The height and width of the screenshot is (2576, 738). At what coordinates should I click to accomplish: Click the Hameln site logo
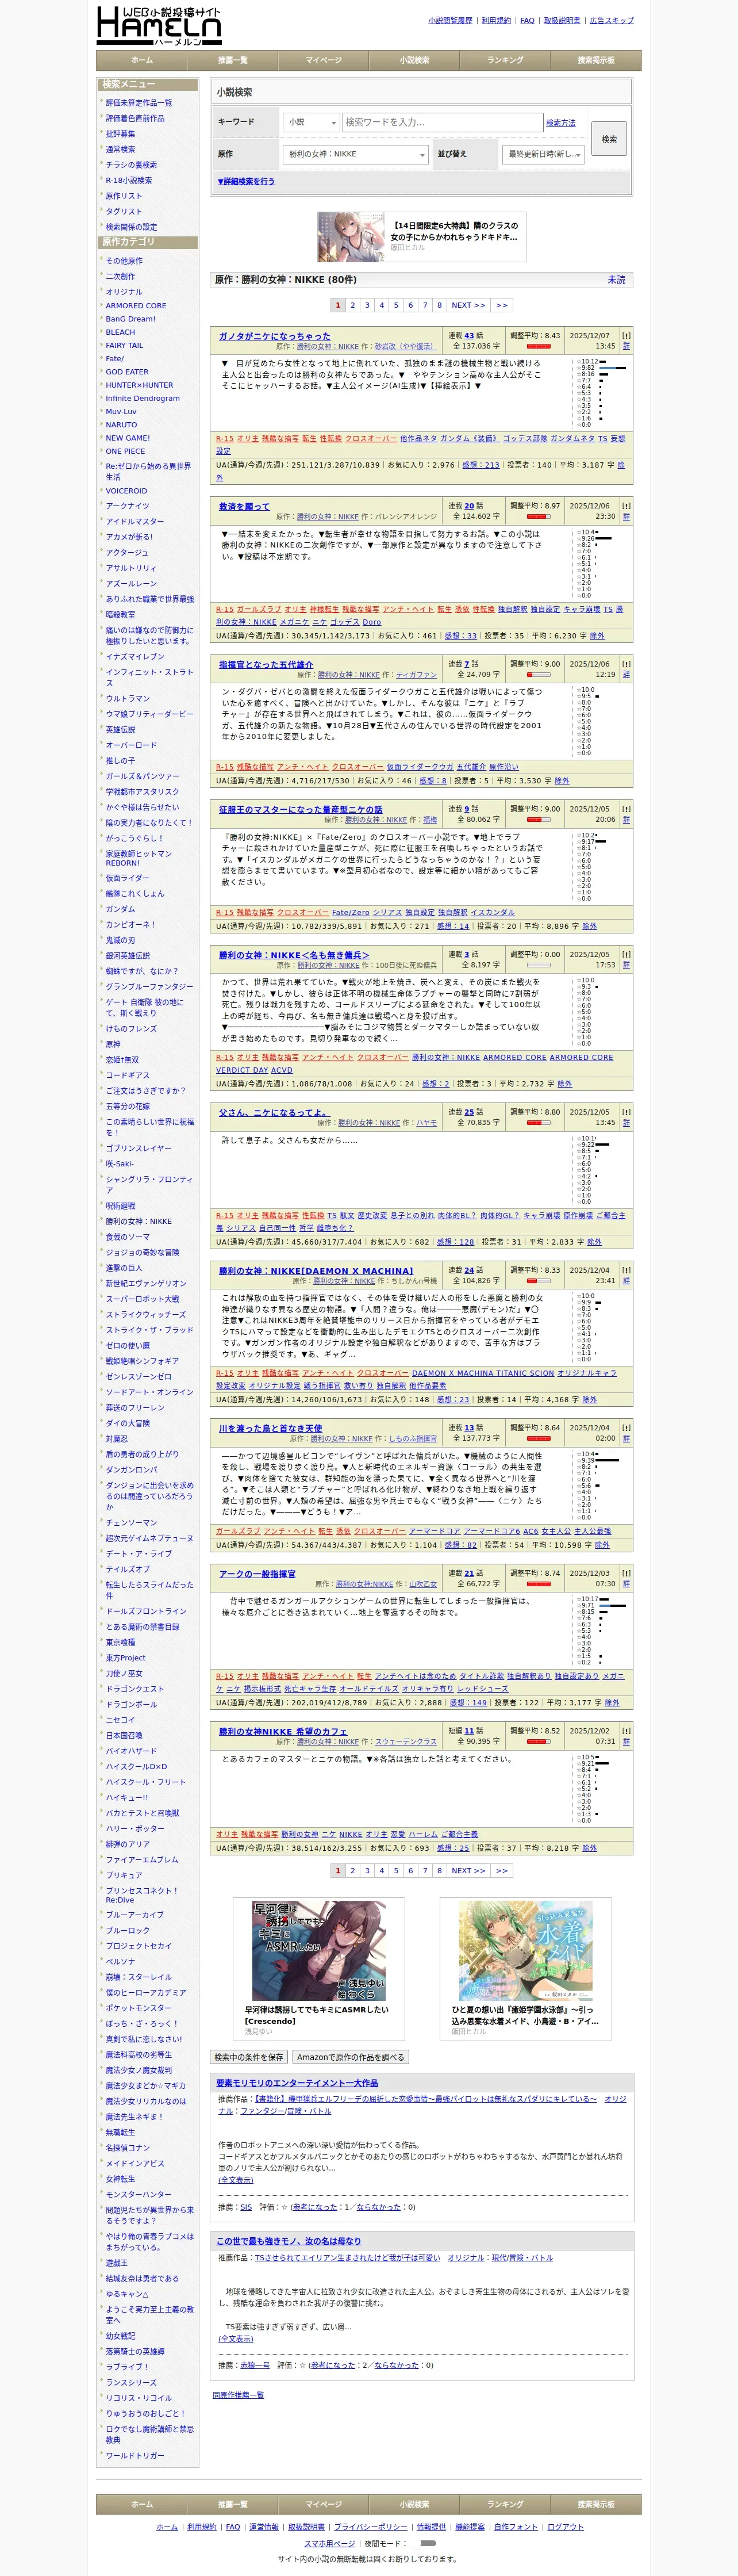point(159,25)
